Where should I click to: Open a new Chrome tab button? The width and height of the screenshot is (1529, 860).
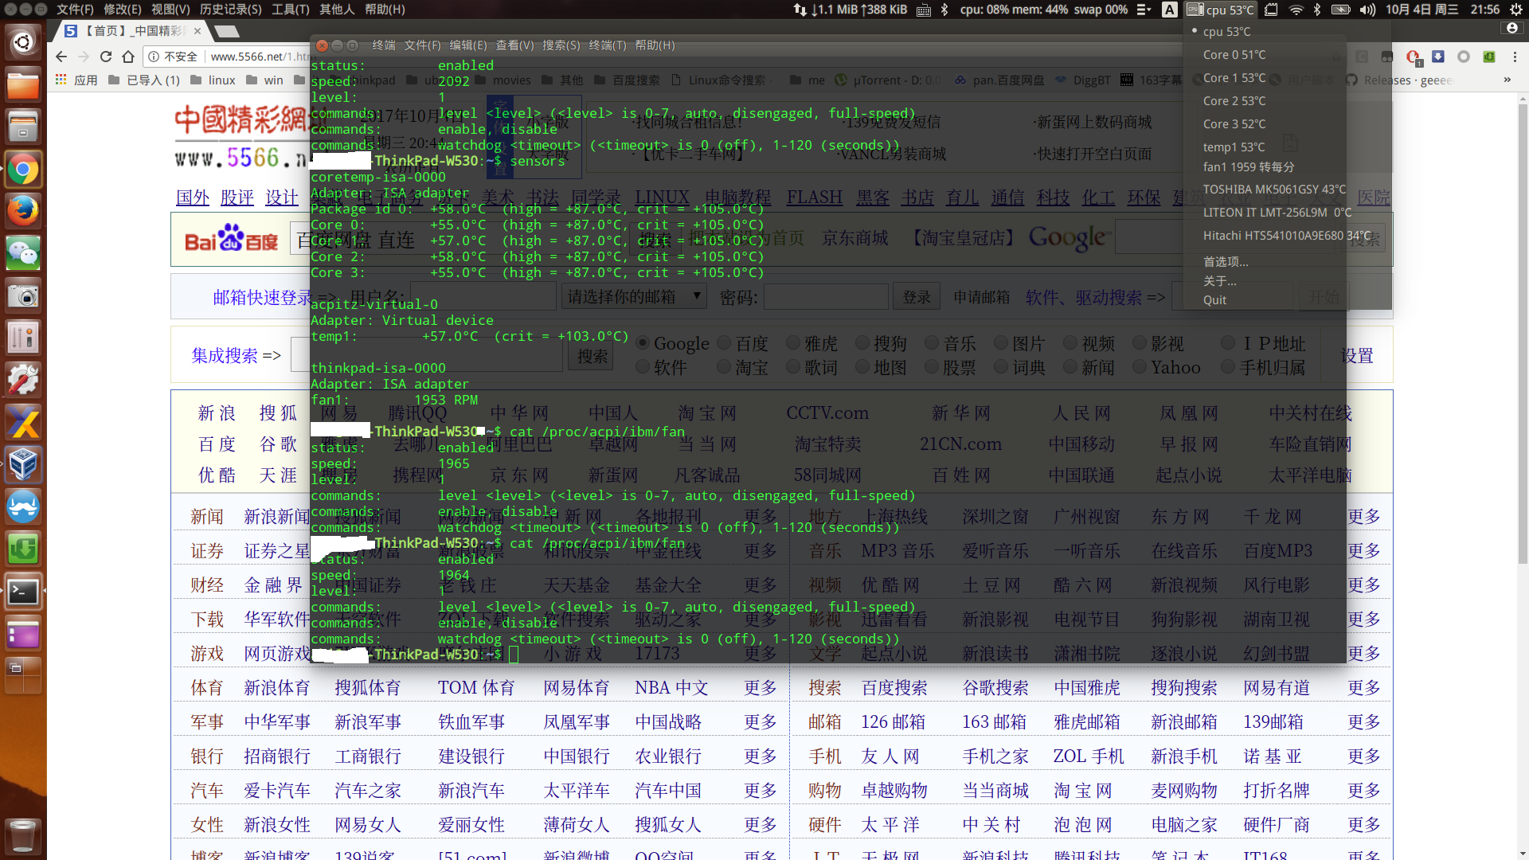[227, 31]
